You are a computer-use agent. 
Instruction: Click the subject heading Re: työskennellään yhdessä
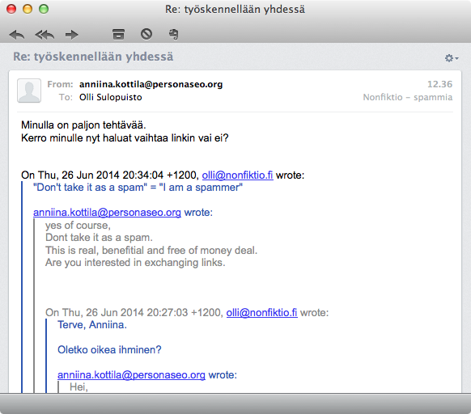(x=93, y=57)
